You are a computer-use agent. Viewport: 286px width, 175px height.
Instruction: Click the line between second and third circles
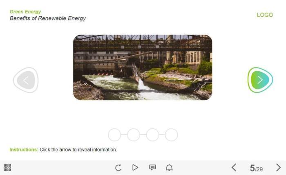(143, 135)
